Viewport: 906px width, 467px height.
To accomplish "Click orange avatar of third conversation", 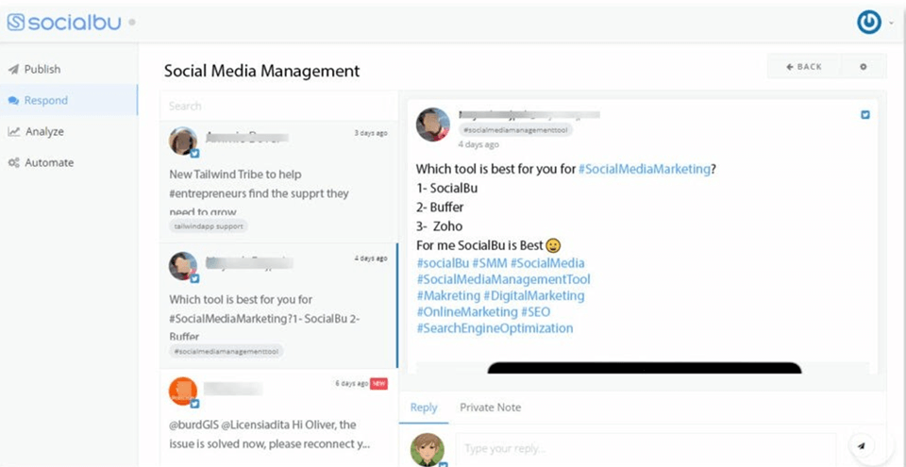I will [182, 392].
